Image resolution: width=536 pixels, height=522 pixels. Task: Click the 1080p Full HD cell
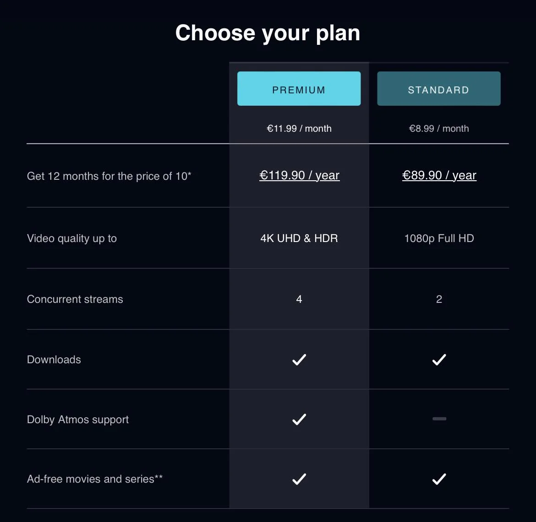(438, 238)
